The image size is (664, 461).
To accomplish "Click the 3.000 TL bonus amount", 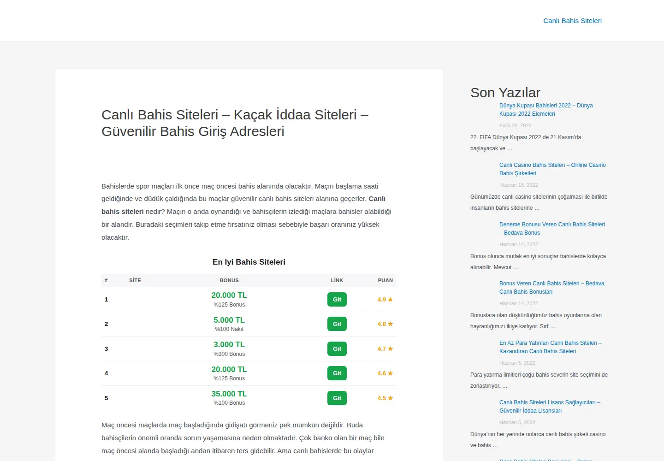I will coord(229,345).
